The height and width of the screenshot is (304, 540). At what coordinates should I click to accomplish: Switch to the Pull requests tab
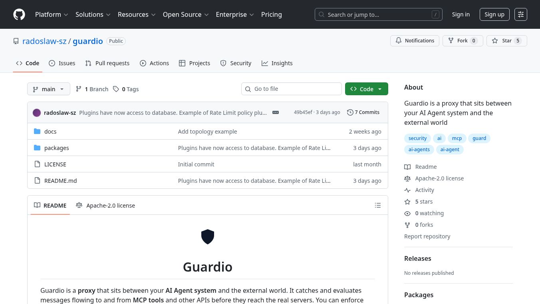[x=107, y=63]
